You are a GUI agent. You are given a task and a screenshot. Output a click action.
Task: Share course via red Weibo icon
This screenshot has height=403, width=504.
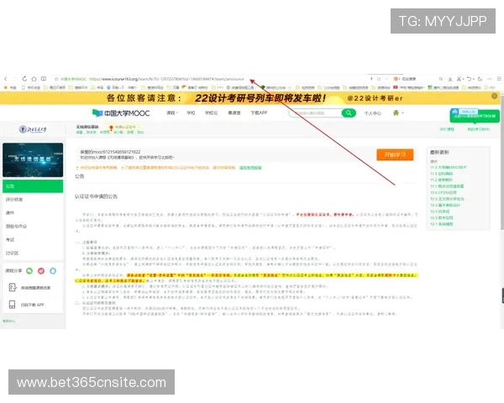(41, 271)
